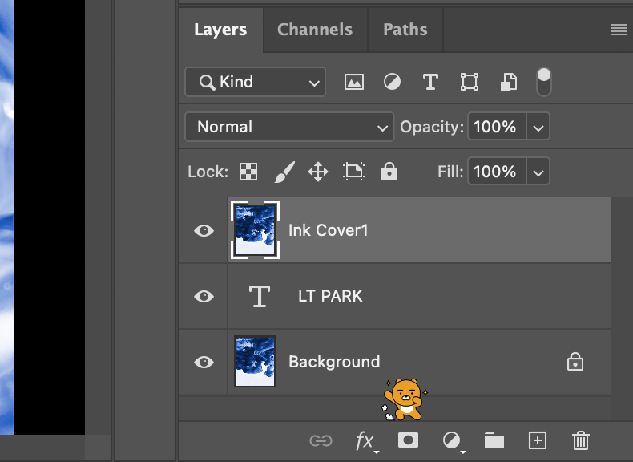Switch to the Paths tab
The width and height of the screenshot is (633, 462).
pyautogui.click(x=405, y=30)
